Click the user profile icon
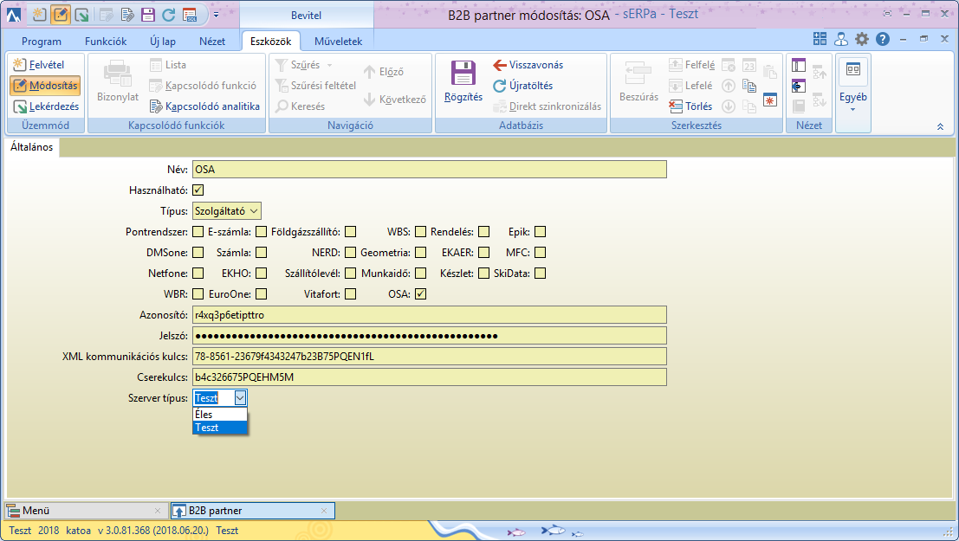 (841, 39)
